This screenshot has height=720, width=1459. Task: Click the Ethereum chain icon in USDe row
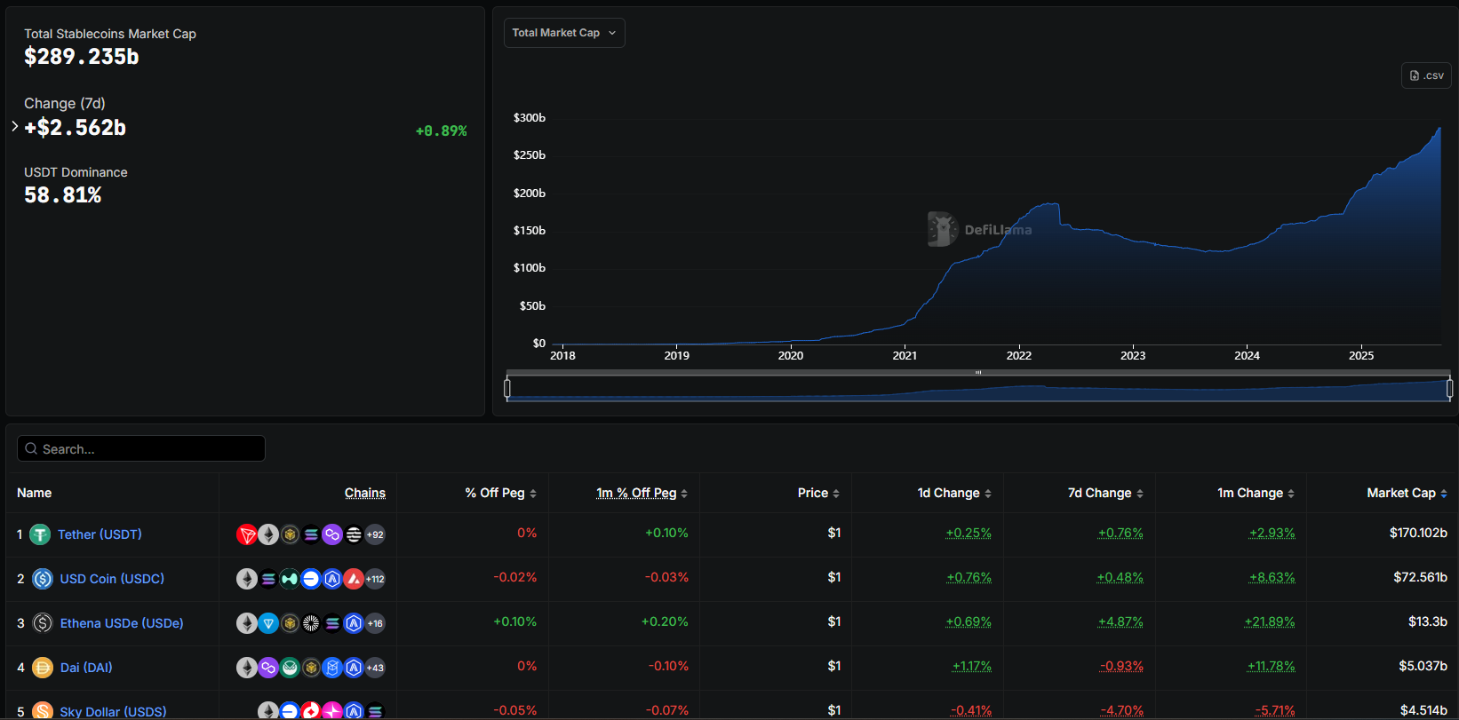[x=247, y=623]
